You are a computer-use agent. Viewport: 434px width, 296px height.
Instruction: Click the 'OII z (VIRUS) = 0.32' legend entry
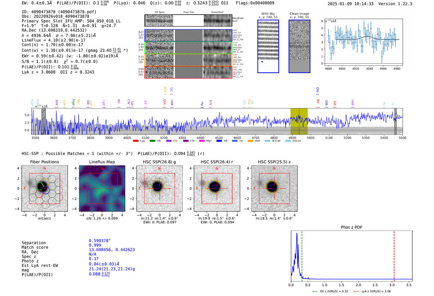pos(330,291)
